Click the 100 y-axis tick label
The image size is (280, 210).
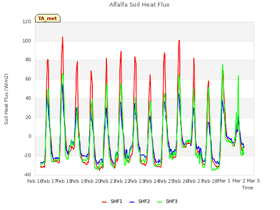tap(27, 41)
